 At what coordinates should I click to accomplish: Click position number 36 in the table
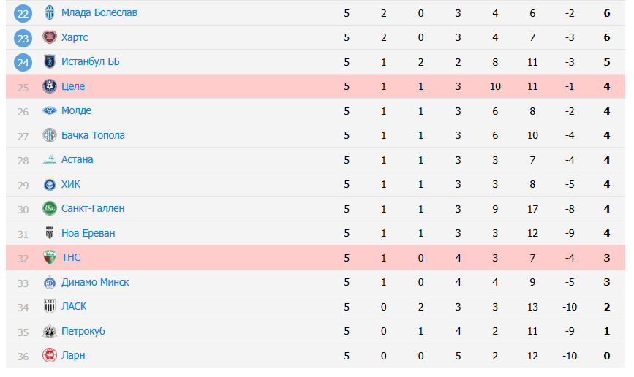[23, 355]
